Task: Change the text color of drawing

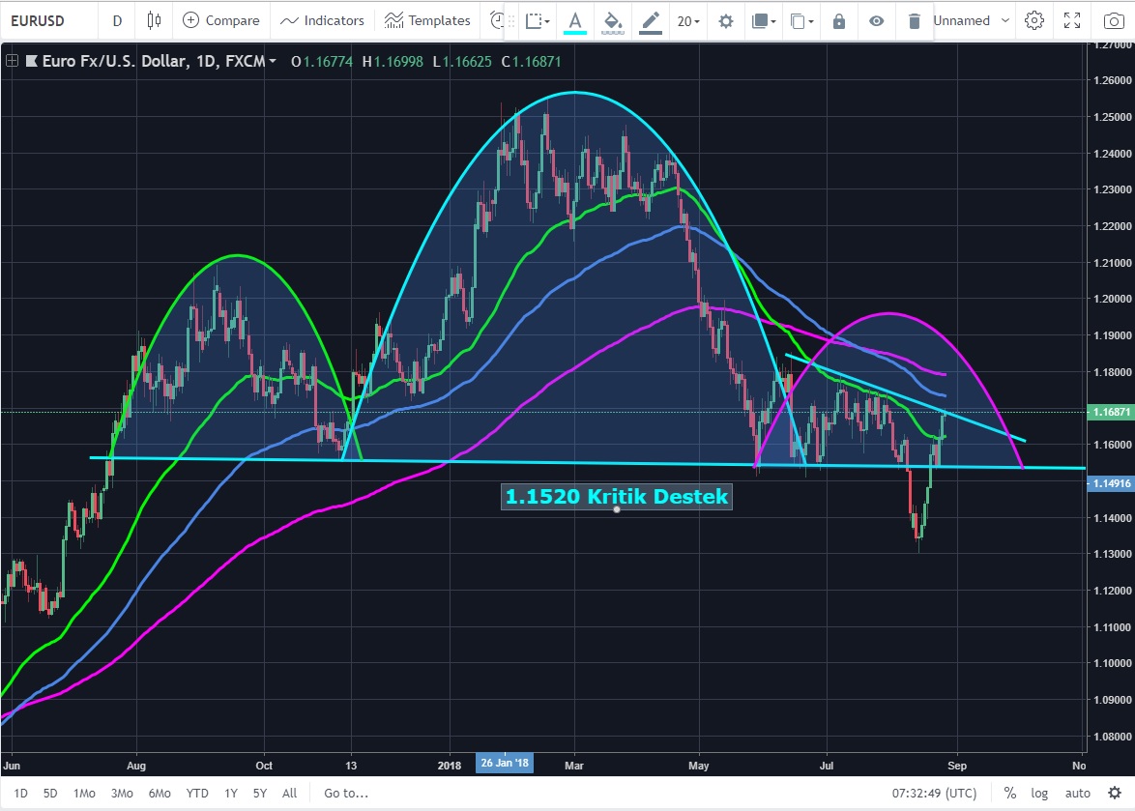Action: point(575,20)
